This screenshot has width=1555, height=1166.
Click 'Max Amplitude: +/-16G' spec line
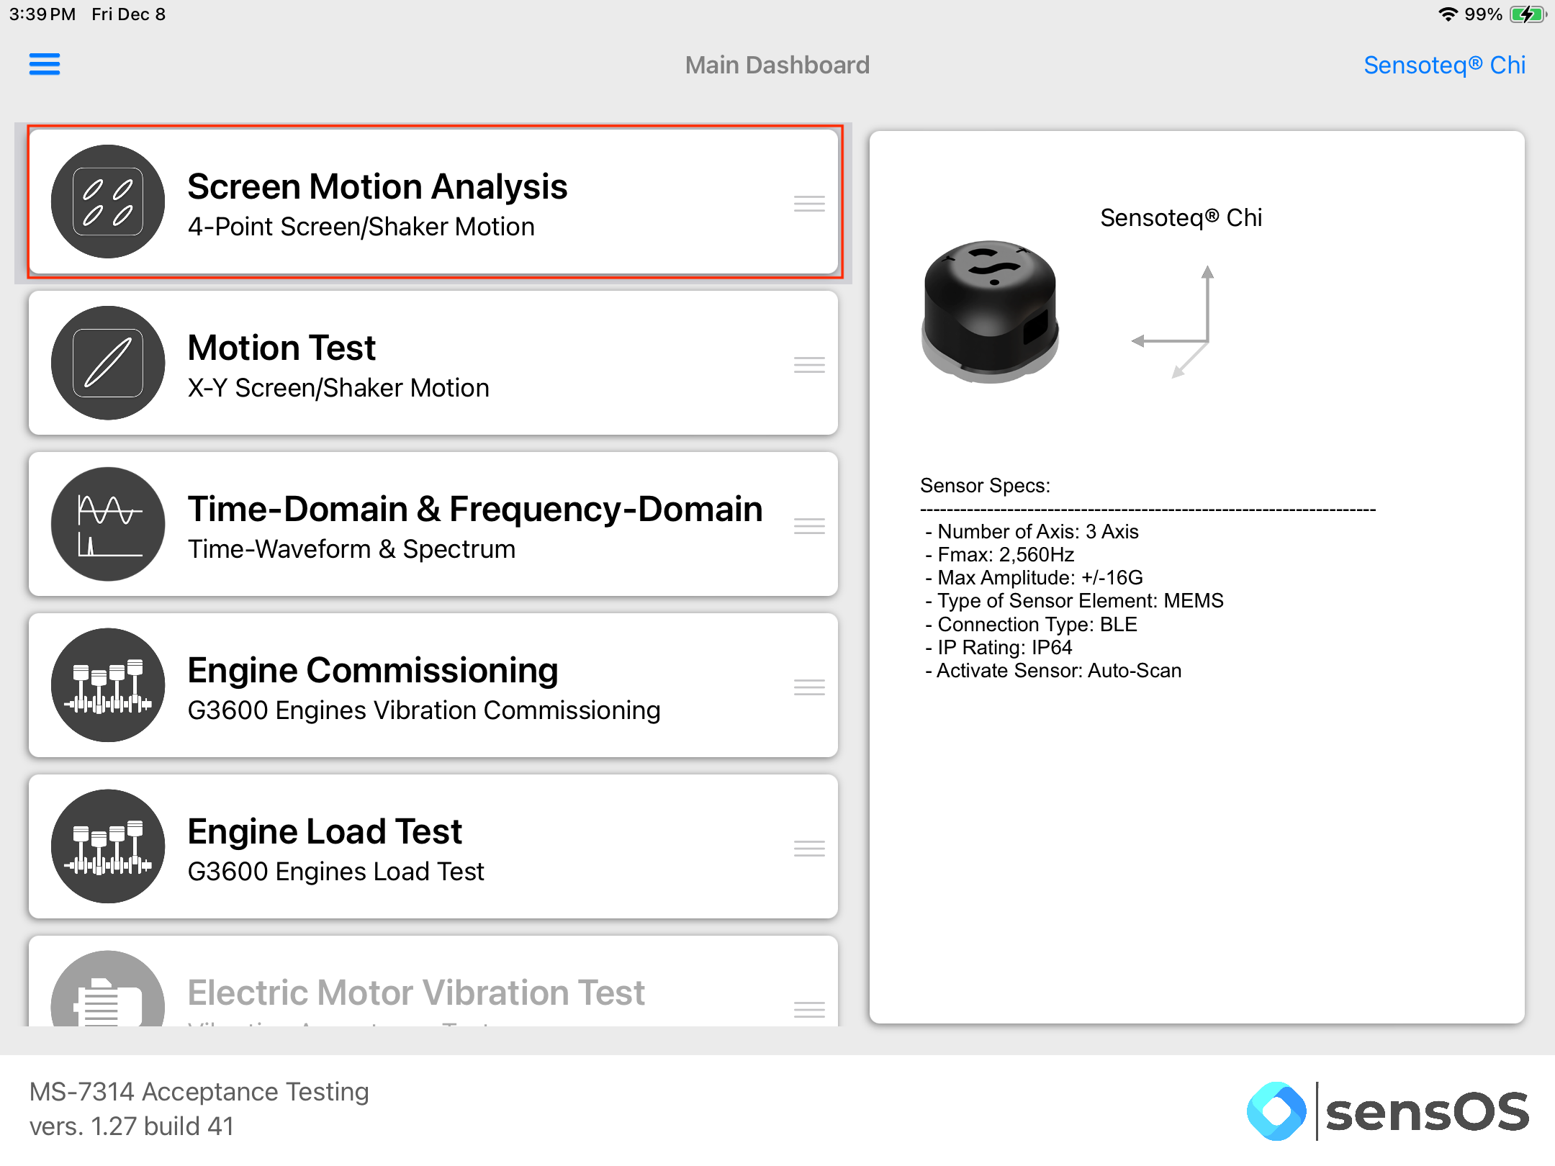[x=1035, y=577]
